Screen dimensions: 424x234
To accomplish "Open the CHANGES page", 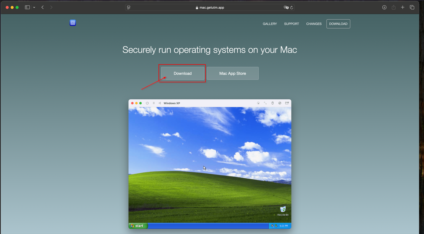I will pyautogui.click(x=314, y=24).
